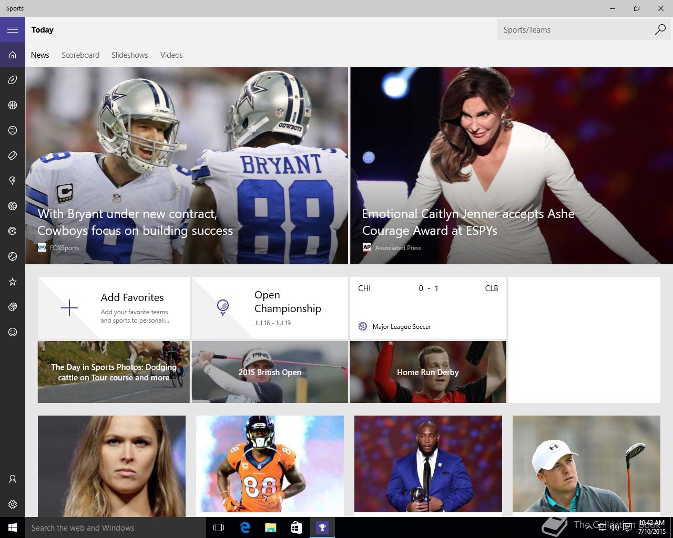Open the account profile icon
673x538 pixels.
pyautogui.click(x=13, y=479)
